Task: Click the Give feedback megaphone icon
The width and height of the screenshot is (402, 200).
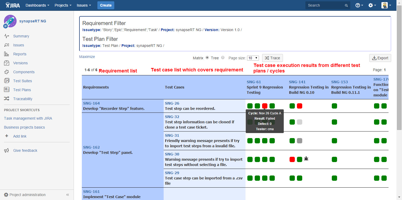Action: 7,150
